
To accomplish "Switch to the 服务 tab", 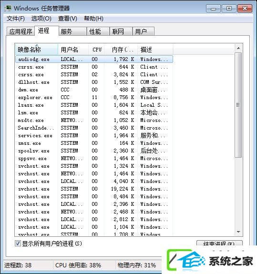I will pyautogui.click(x=72, y=31).
